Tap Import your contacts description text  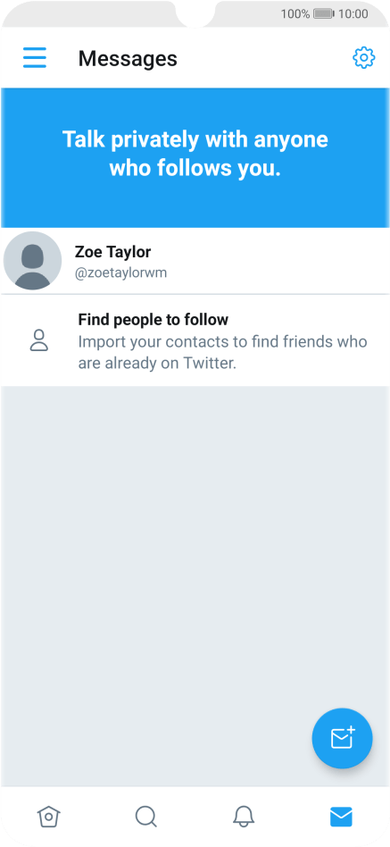pyautogui.click(x=222, y=352)
